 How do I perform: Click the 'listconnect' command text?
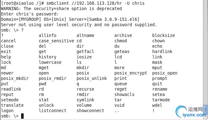[x=53, y=111]
